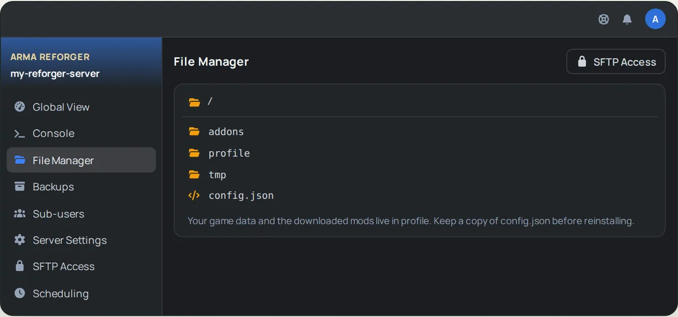Click the root path slash breadcrumb

coord(210,102)
